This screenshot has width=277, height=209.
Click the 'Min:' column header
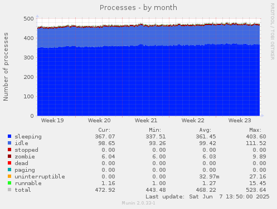pos(155,130)
